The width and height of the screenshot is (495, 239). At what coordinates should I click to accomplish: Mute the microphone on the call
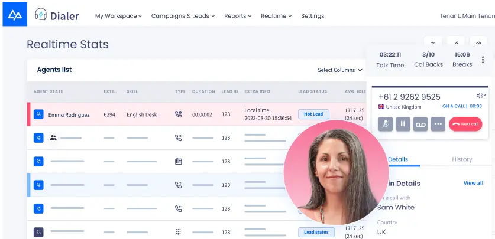click(386, 124)
